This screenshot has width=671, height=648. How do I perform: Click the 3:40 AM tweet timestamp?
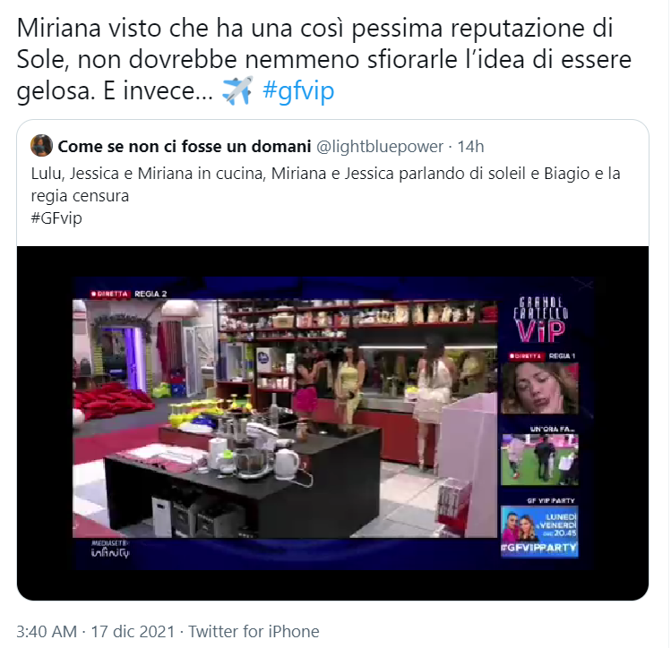click(47, 631)
